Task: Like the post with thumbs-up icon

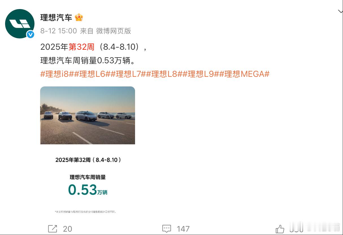Action: tap(280, 229)
